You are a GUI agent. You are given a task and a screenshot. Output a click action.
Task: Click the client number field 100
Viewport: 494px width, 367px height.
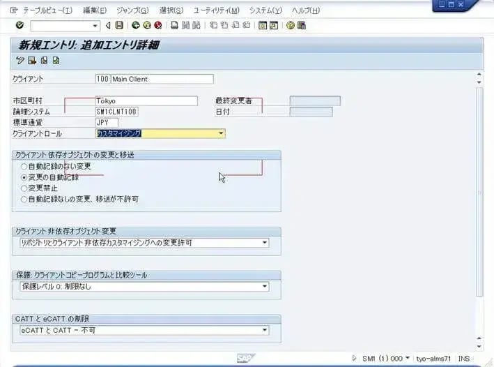pos(102,79)
